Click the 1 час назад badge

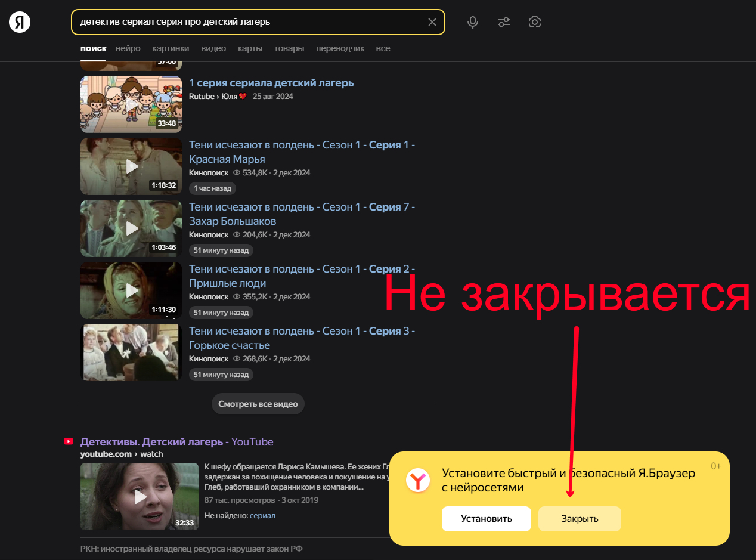coord(213,188)
